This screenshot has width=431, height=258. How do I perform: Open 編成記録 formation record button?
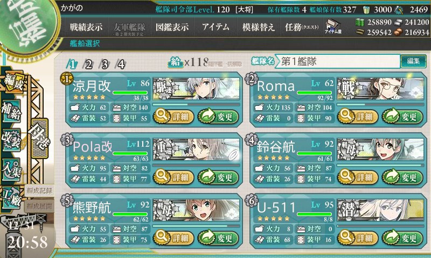39,191
